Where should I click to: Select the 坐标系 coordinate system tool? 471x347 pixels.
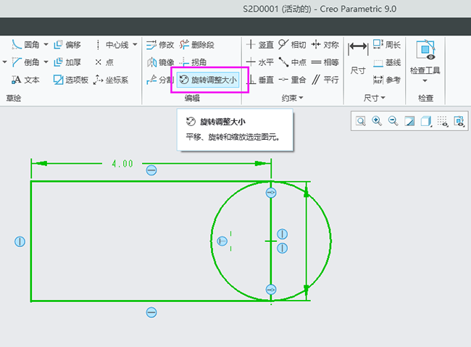click(x=111, y=80)
